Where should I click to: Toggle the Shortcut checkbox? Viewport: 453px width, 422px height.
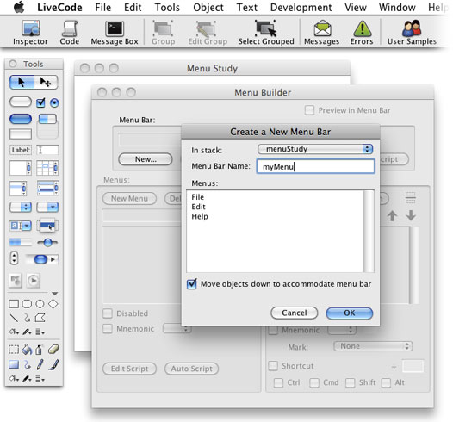[x=273, y=366]
